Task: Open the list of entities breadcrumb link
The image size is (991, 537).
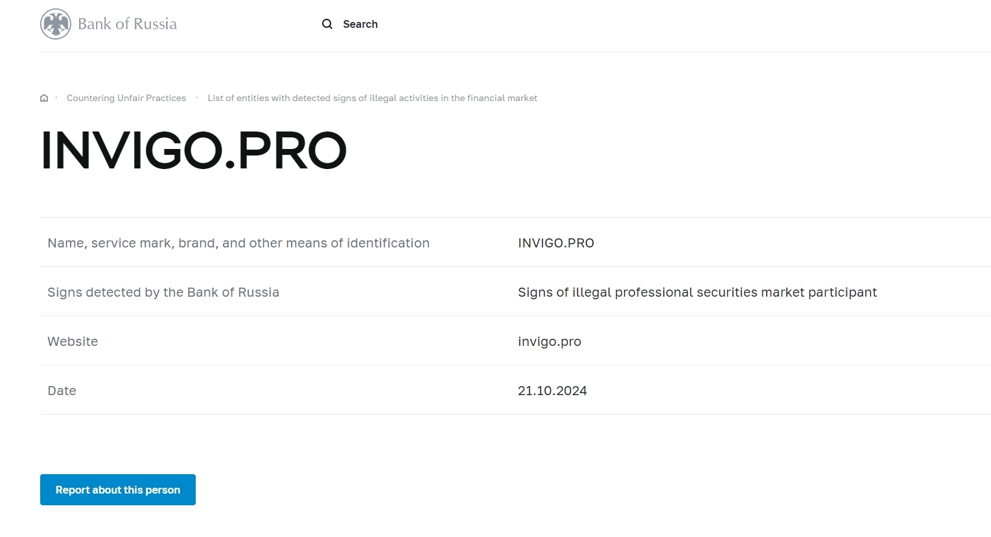Action: coord(372,98)
